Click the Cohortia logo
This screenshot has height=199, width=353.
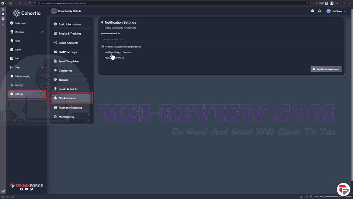(x=26, y=13)
